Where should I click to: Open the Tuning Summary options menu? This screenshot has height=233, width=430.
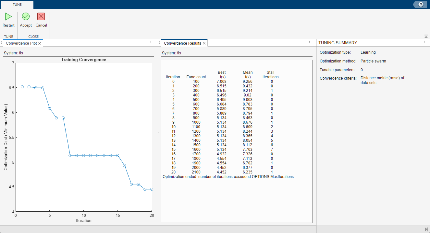(x=424, y=42)
